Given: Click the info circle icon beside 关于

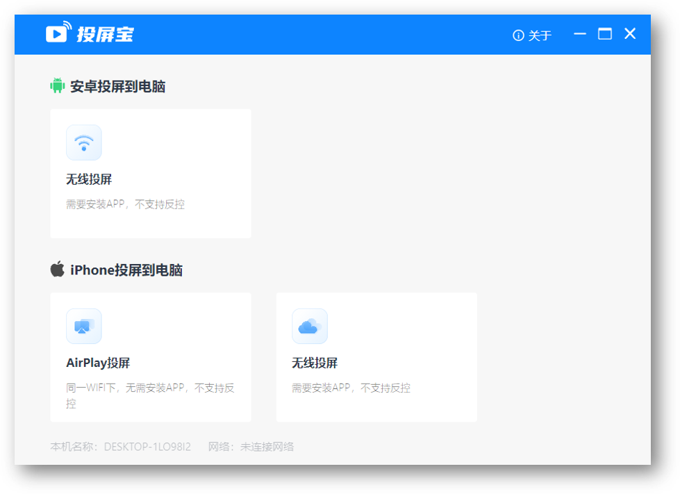Looking at the screenshot, I should pos(517,35).
